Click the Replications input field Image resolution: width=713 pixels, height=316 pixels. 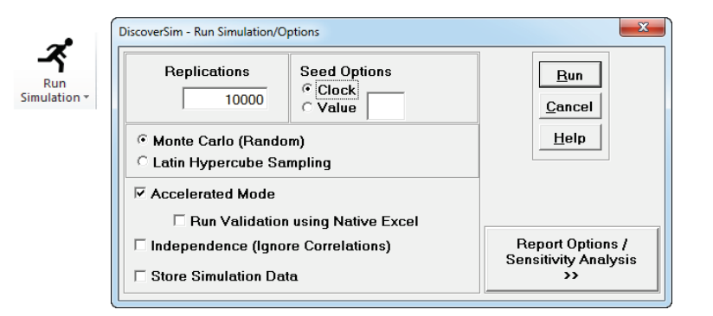(225, 99)
